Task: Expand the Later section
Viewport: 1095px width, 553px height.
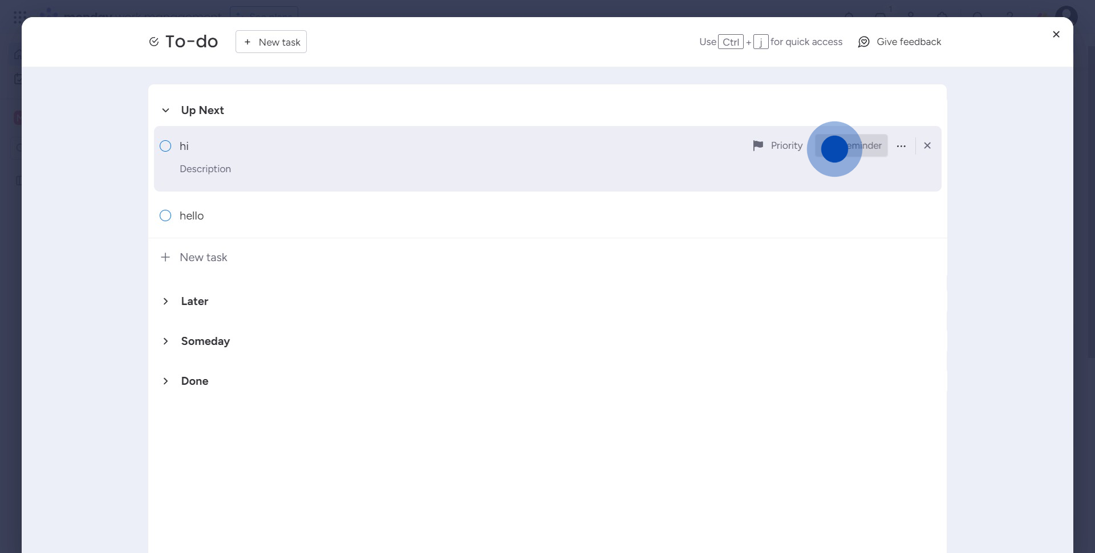Action: point(165,301)
